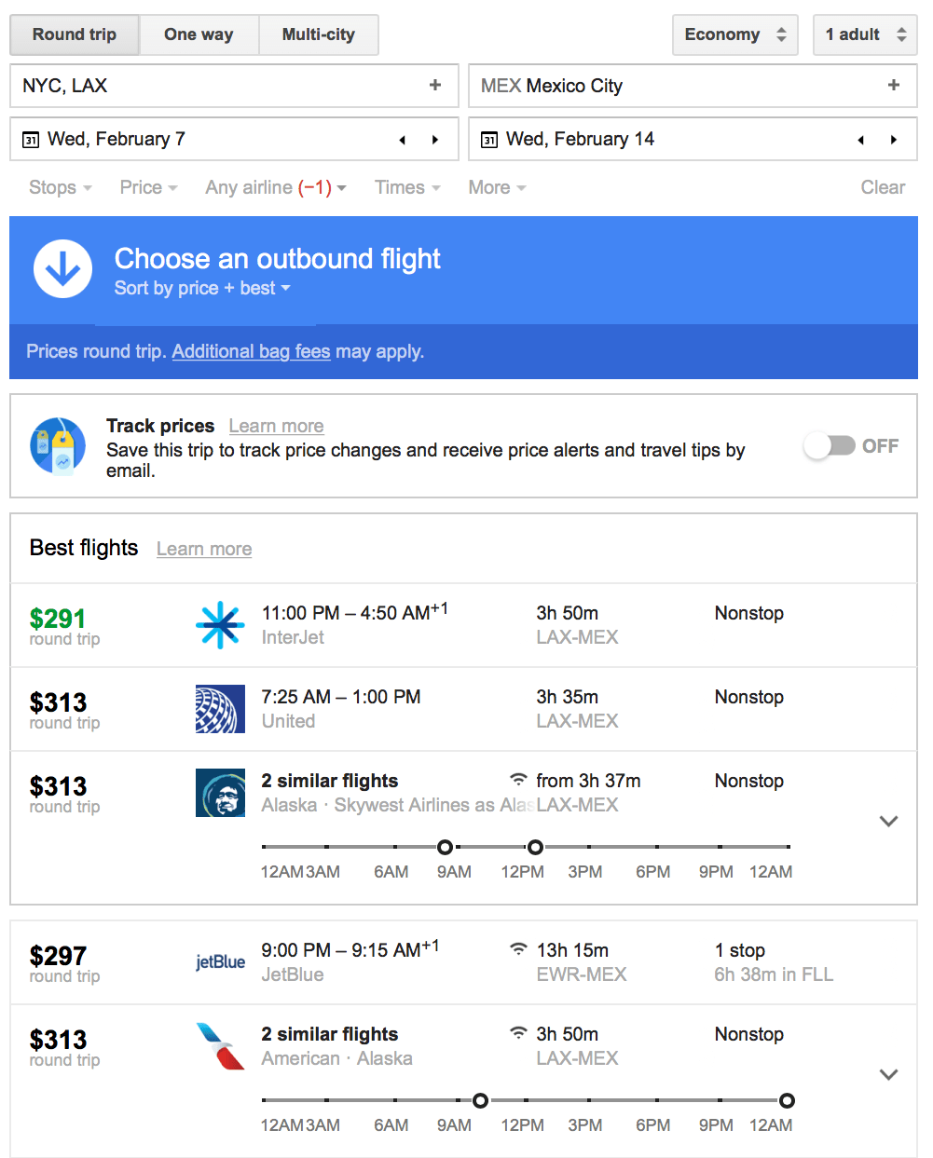
Task: Enable the Track prices switch
Action: tap(829, 445)
